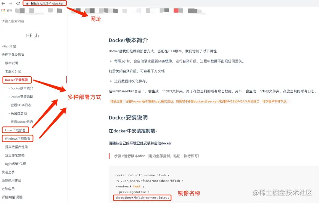
Task: Open Windows下载部署 in the sidebar
Action: click(18, 139)
